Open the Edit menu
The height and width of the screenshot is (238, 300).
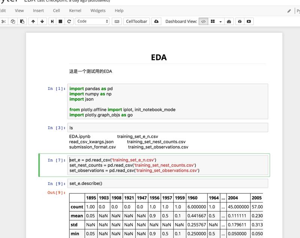(3, 10)
